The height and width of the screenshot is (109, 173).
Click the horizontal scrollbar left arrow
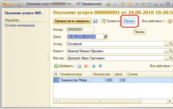[56, 101]
